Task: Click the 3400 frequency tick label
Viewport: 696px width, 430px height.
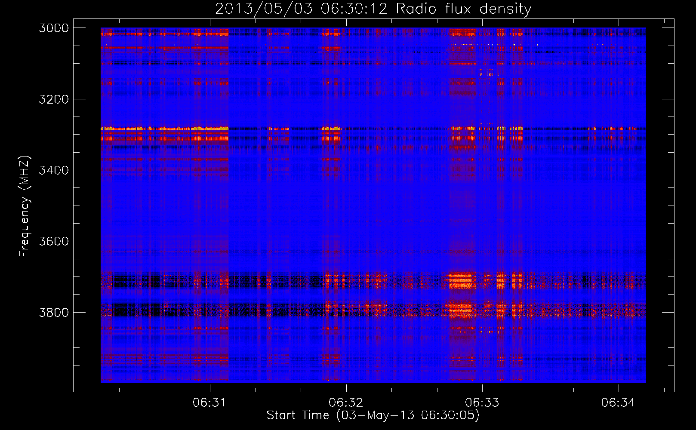Action: pos(53,170)
